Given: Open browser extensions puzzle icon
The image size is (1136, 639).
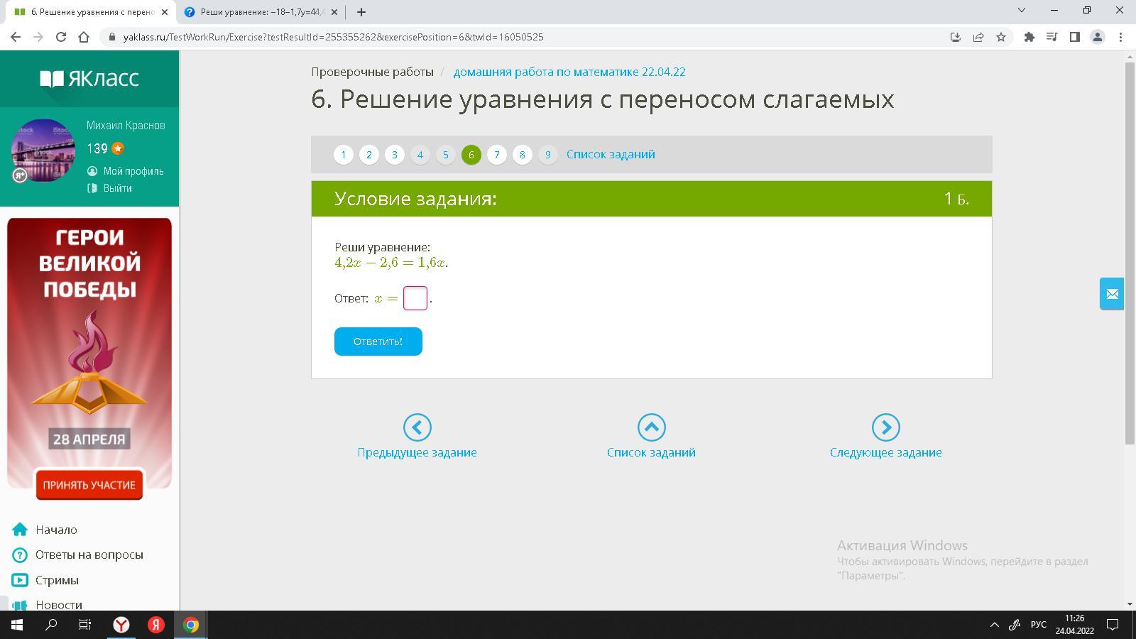Looking at the screenshot, I should pos(1029,37).
